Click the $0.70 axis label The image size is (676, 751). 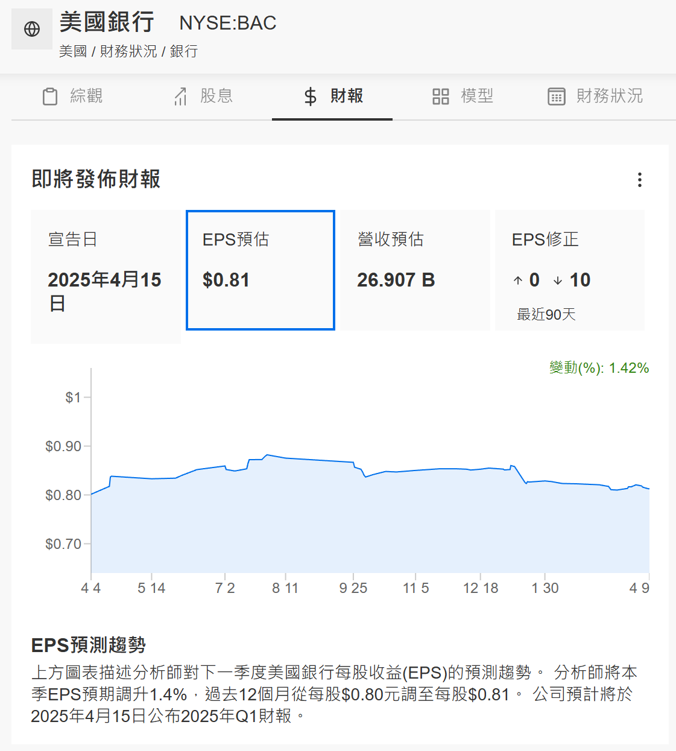click(x=63, y=544)
